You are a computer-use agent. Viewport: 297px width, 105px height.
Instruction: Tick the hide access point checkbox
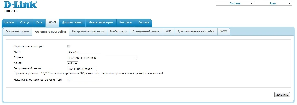point(68,46)
